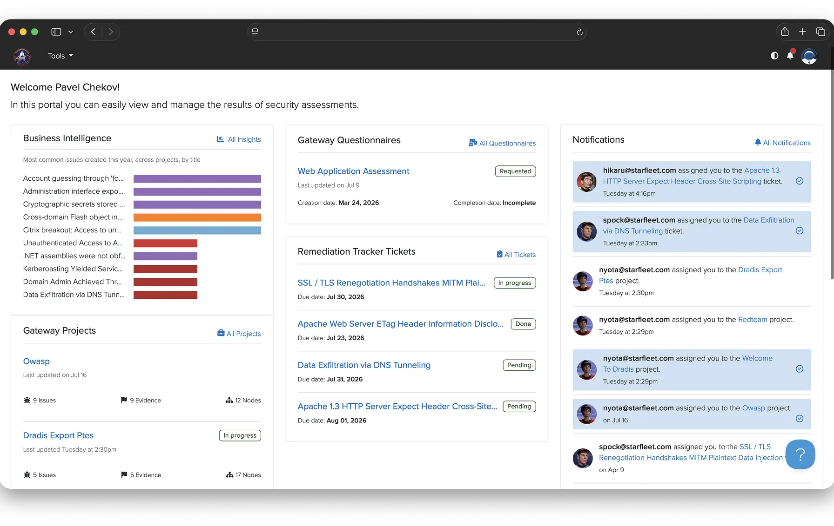This screenshot has width=834, height=526.
Task: Click the browser address bar
Action: coord(417,32)
